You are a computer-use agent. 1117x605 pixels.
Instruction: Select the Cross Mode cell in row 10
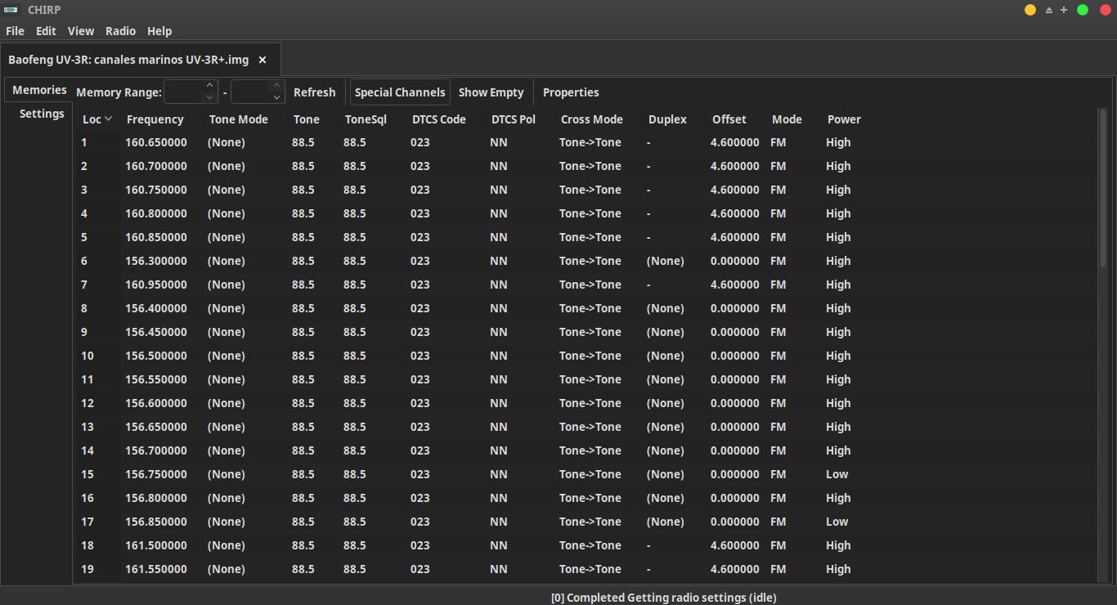(590, 356)
